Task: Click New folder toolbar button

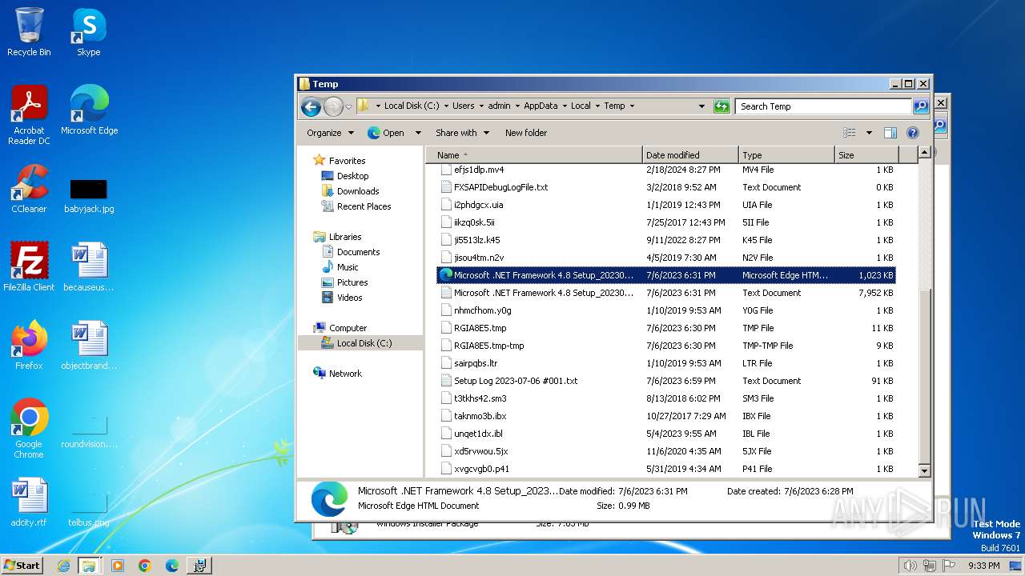Action: coord(526,133)
